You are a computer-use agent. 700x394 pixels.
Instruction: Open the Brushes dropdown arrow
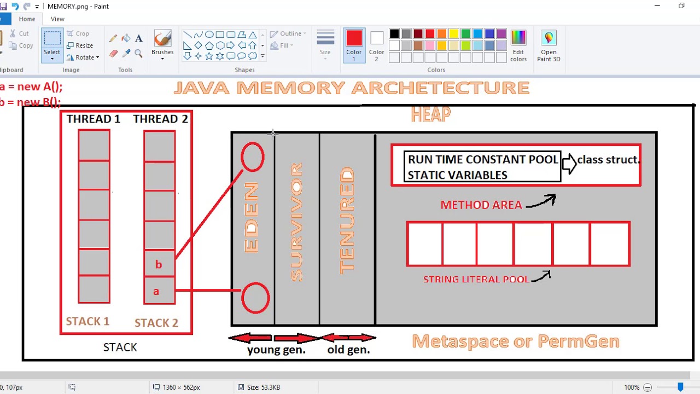(162, 59)
